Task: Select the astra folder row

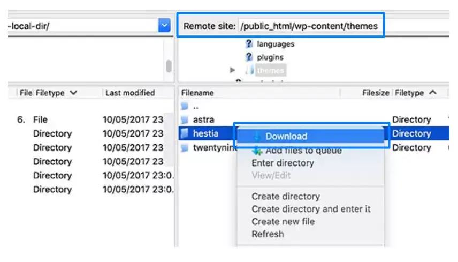Action: (314, 119)
